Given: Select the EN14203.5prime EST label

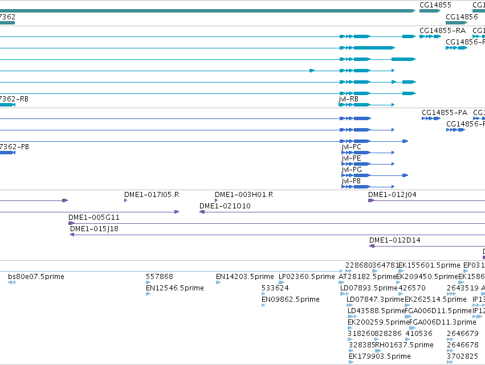Looking at the screenshot, I should [x=245, y=277].
